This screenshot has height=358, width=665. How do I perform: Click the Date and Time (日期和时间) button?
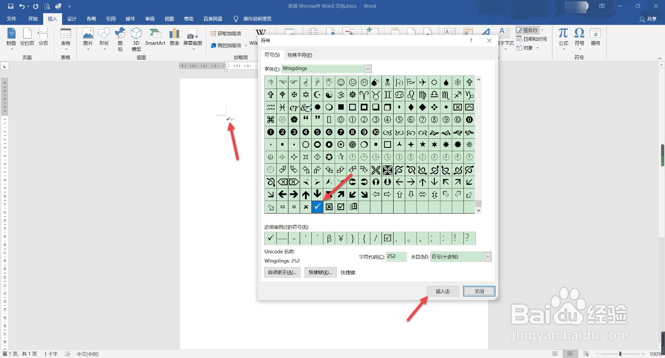point(532,39)
